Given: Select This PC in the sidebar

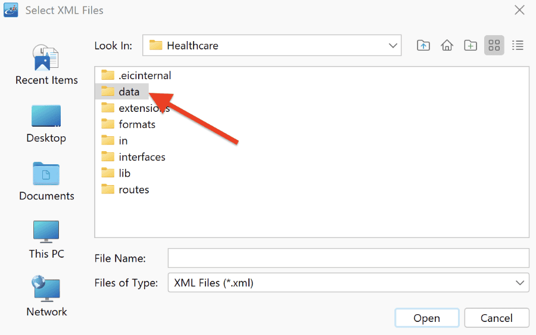Looking at the screenshot, I should pos(46,240).
